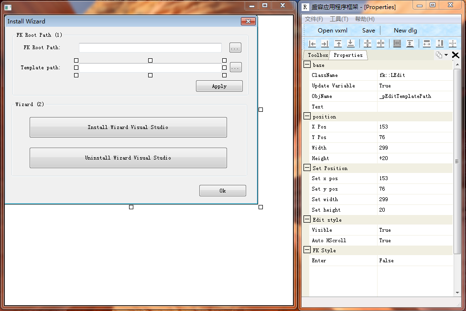Click the Properties panel vertical scrollbar thumb
The image size is (466, 311).
click(x=457, y=161)
